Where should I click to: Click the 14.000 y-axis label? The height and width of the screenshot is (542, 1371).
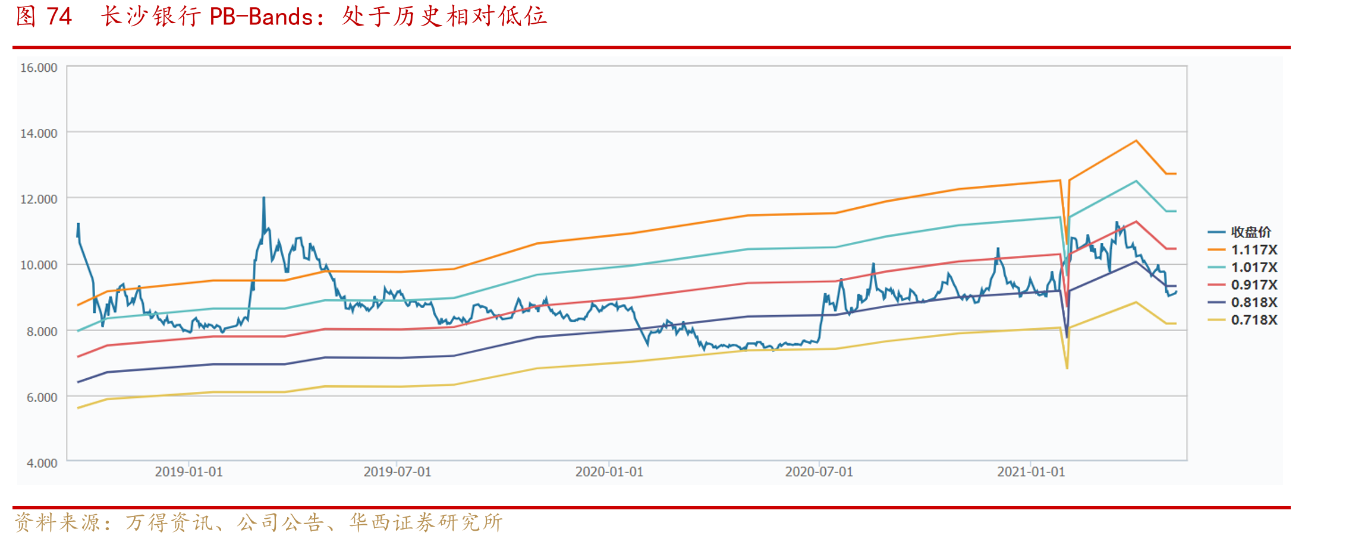39,134
